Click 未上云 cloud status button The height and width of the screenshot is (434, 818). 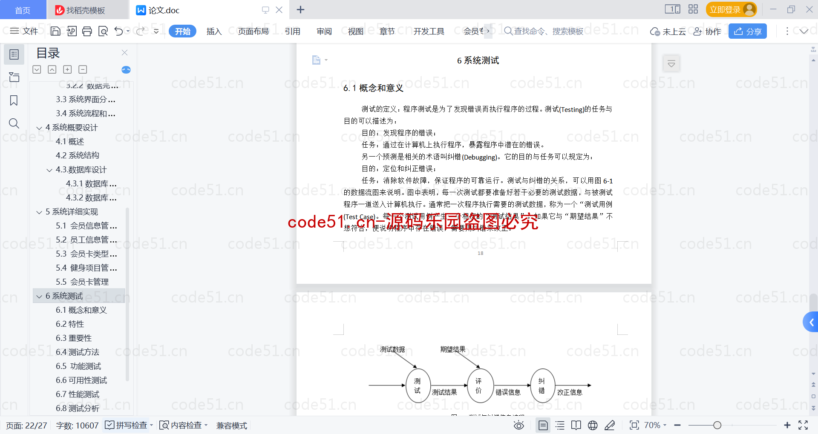pos(668,31)
